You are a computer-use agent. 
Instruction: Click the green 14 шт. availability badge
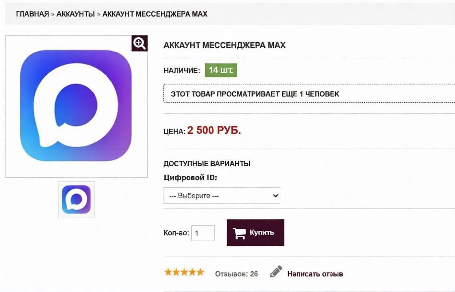221,70
